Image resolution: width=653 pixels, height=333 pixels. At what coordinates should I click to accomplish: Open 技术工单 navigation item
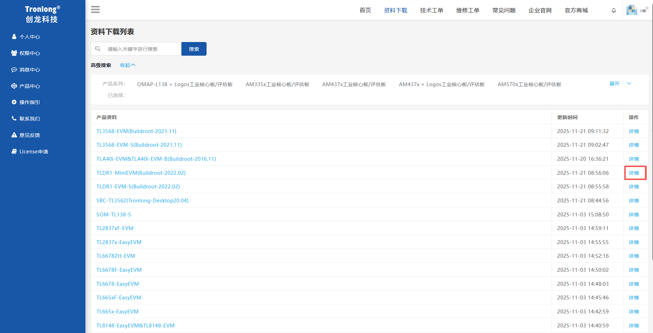point(432,10)
